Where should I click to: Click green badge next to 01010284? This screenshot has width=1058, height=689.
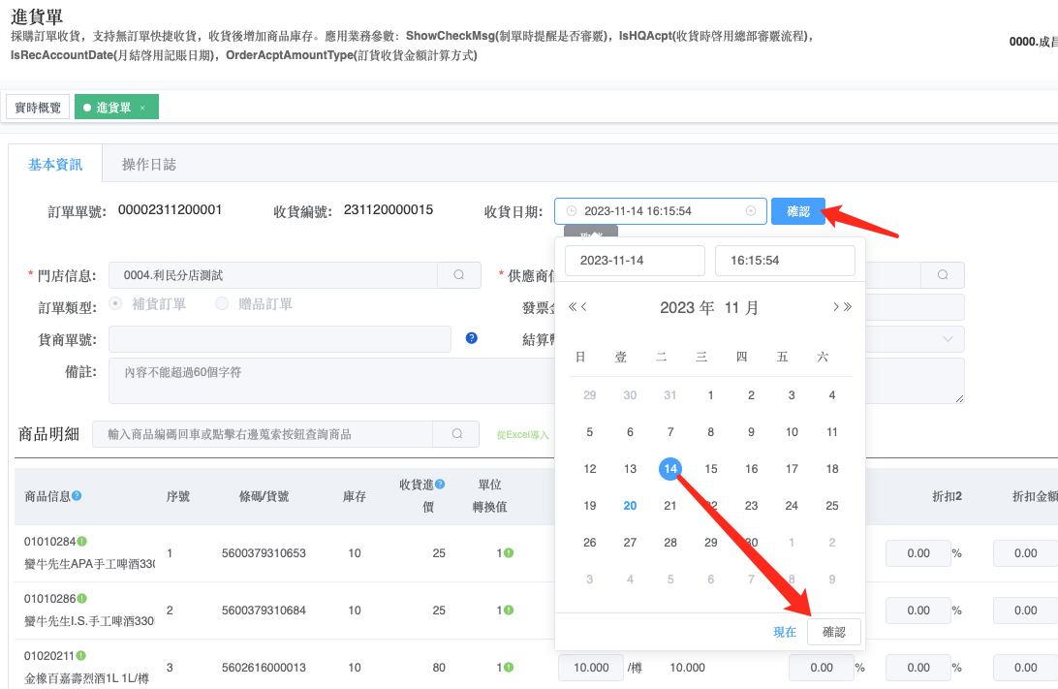pos(81,541)
